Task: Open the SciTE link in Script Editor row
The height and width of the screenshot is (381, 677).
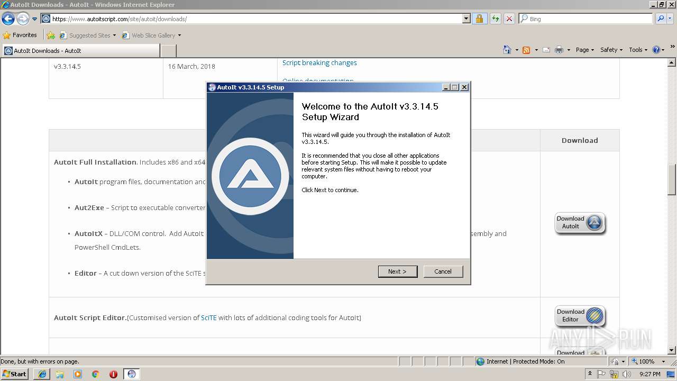Action: [x=209, y=318]
